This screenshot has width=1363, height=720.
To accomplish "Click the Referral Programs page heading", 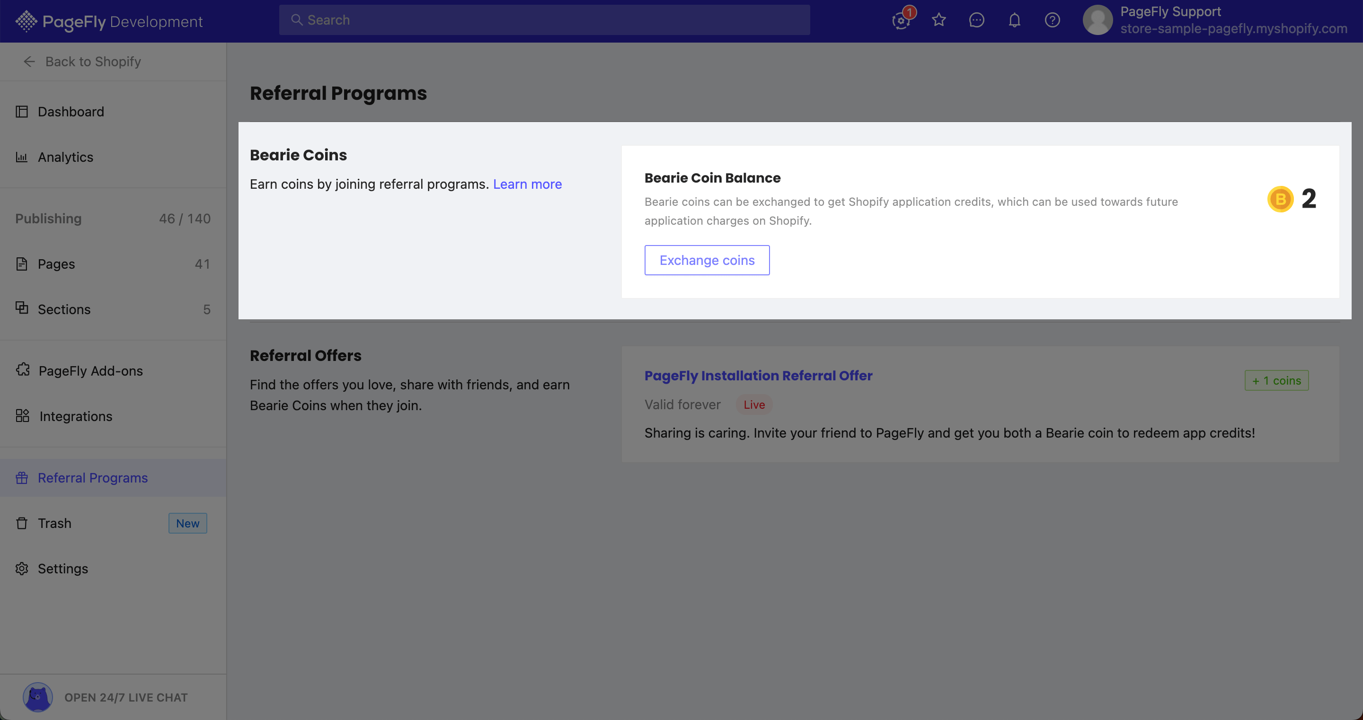I will (338, 93).
